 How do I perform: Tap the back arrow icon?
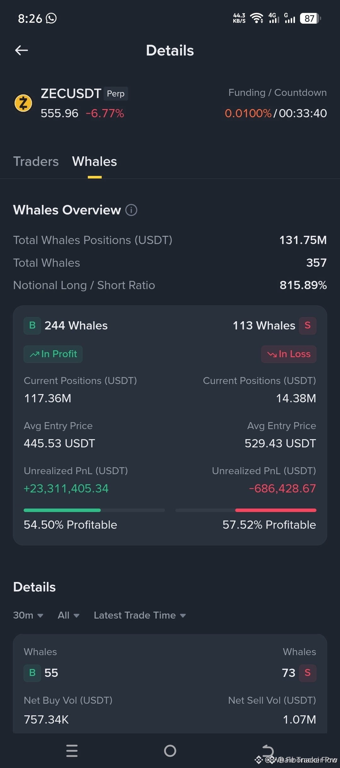21,50
